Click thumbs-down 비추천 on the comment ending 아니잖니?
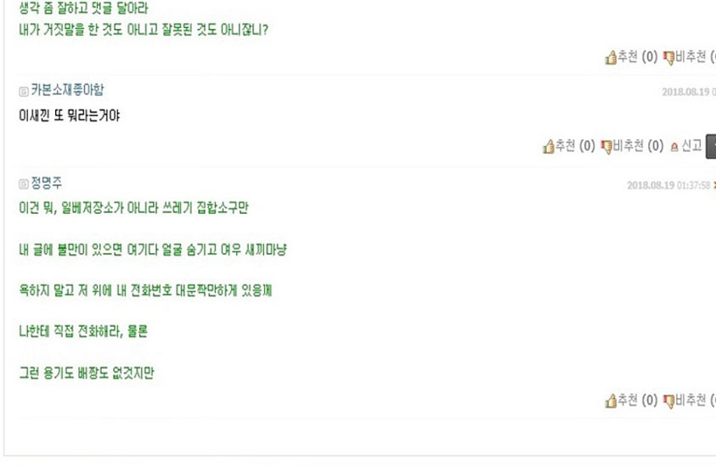The height and width of the screenshot is (467, 716). click(689, 57)
